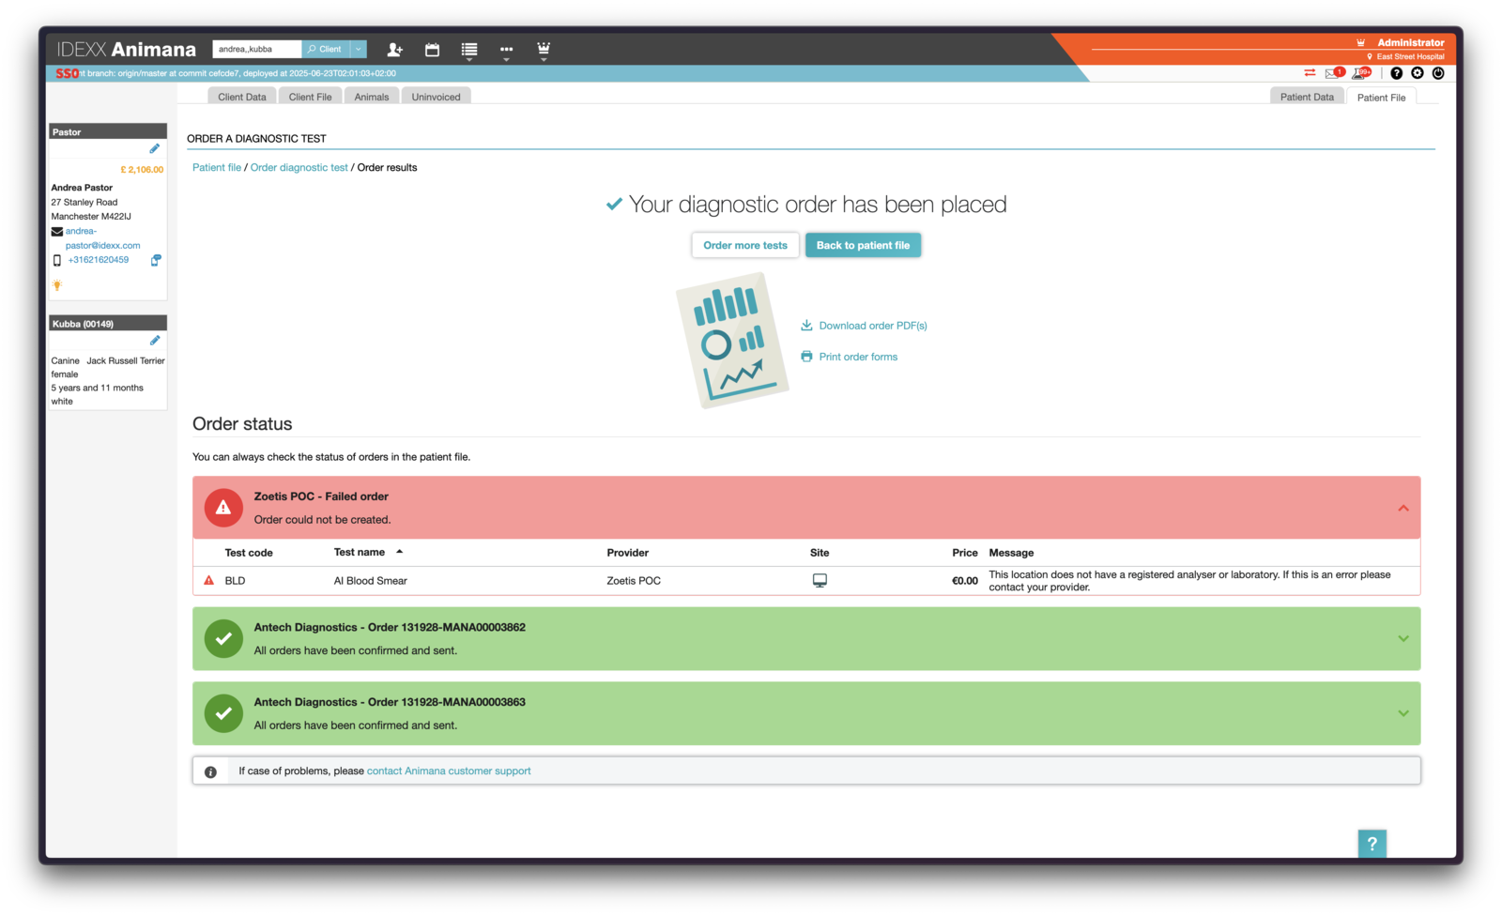
Task: Edit client Pastor with pencil icon
Action: (x=155, y=148)
